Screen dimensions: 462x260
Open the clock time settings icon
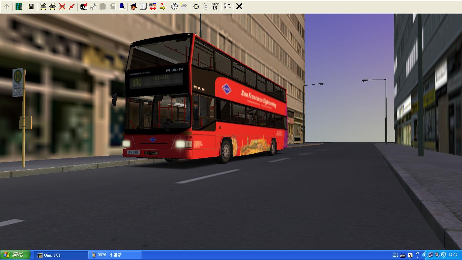174,6
